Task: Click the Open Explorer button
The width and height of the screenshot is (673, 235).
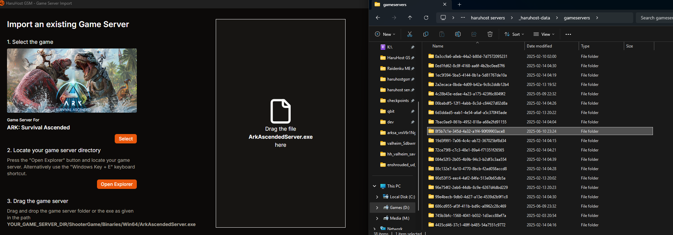Action: coord(117,184)
